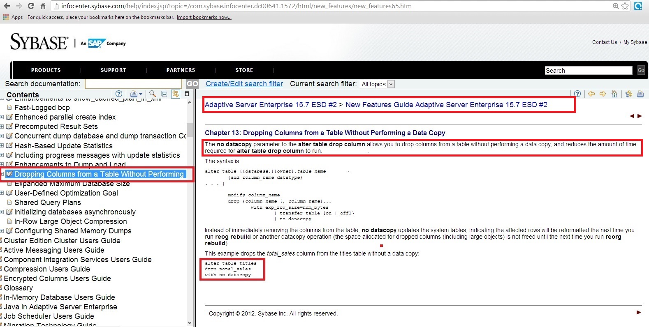Viewport: 649px width, 327px height.
Task: Open the STORE menu
Action: pyautogui.click(x=244, y=70)
